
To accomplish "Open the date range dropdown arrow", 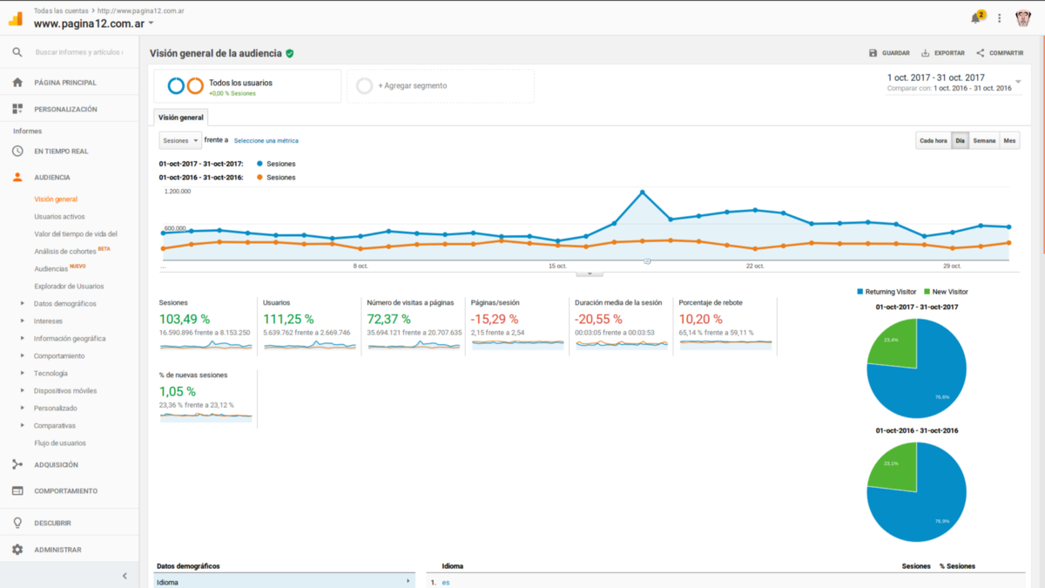I will [1019, 82].
